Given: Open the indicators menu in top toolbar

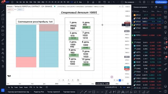Looking at the screenshot, I should [93, 2].
